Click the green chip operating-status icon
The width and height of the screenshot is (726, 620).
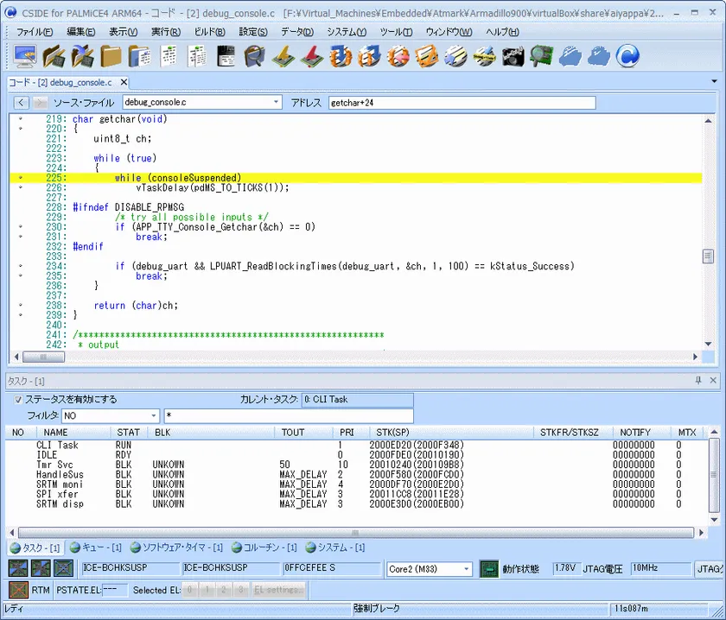(x=489, y=569)
